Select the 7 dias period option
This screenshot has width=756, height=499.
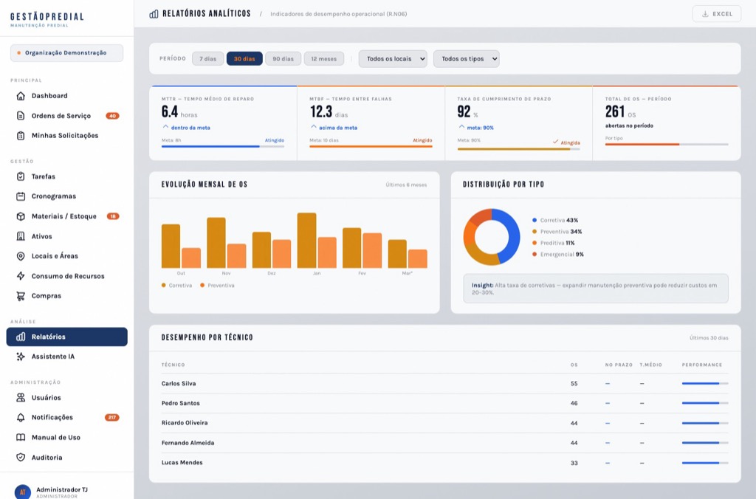[207, 59]
